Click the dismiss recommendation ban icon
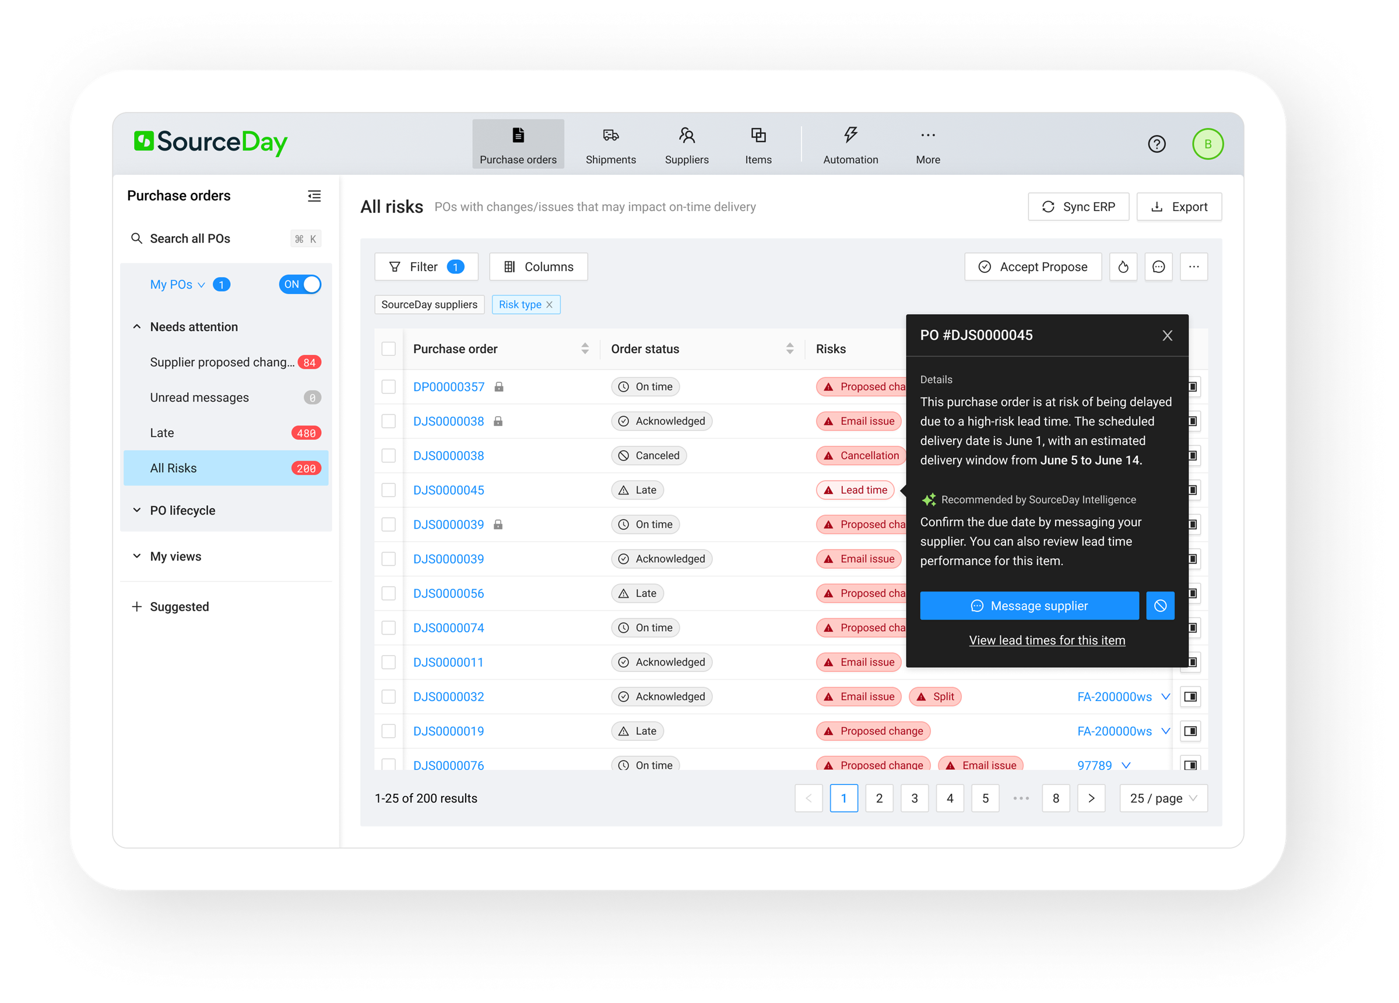Viewport: 1399px width, 1003px height. 1159,605
